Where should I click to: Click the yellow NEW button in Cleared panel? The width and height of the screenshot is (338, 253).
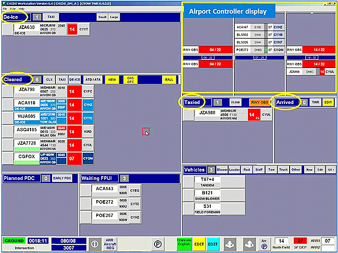(112, 80)
